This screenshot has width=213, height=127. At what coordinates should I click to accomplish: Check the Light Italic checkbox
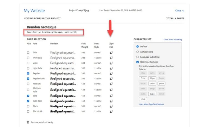coord(28,68)
